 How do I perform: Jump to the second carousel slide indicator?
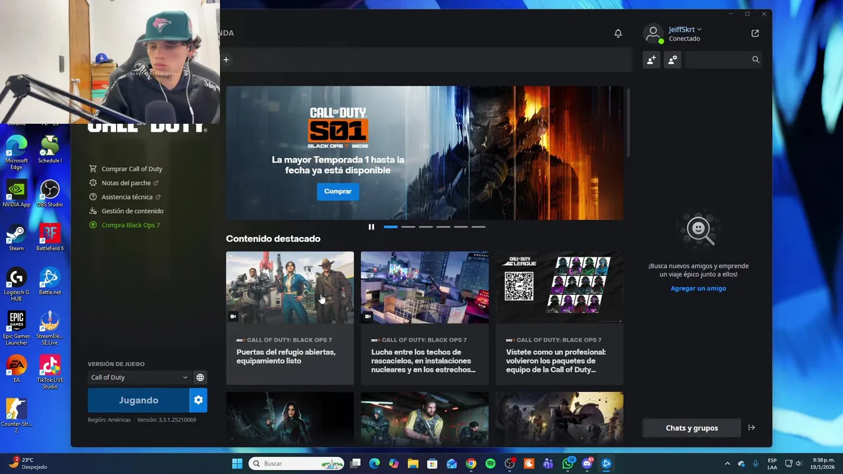[x=408, y=226]
